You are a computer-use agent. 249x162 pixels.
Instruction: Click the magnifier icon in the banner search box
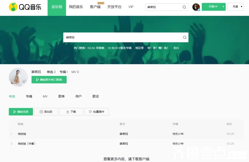pyautogui.click(x=185, y=37)
